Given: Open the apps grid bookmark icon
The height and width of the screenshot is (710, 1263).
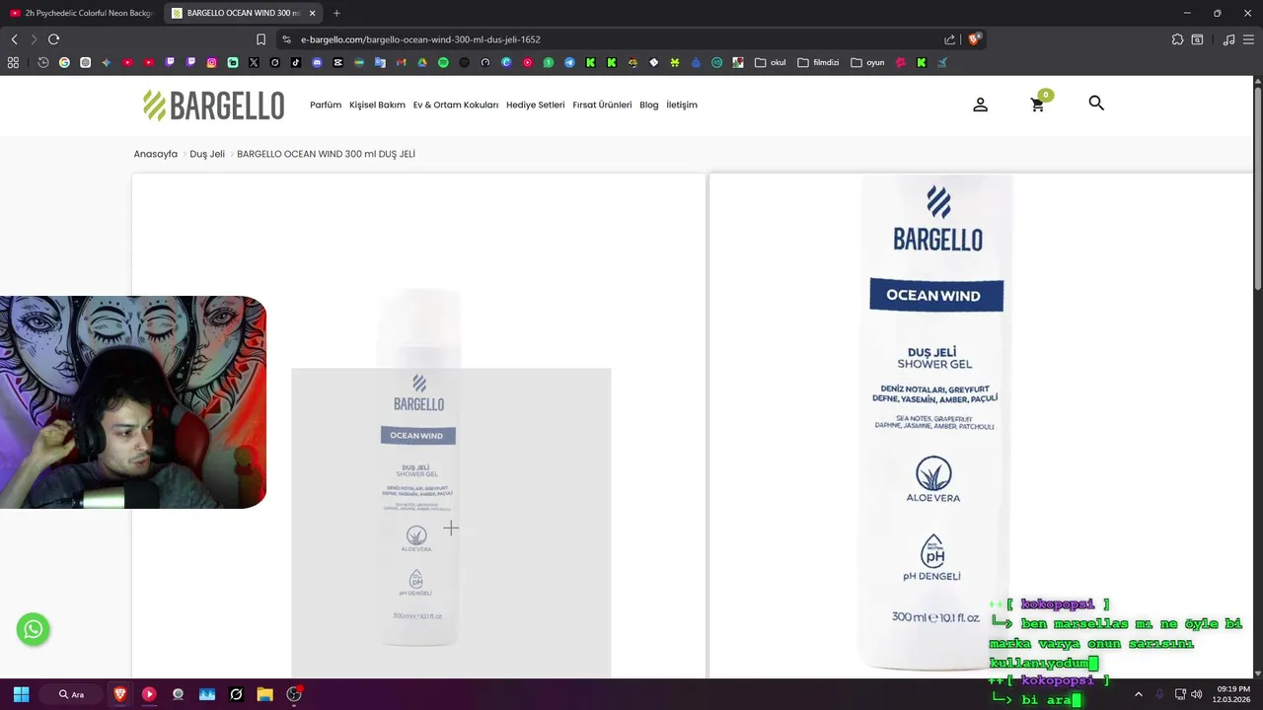Looking at the screenshot, I should pyautogui.click(x=13, y=62).
